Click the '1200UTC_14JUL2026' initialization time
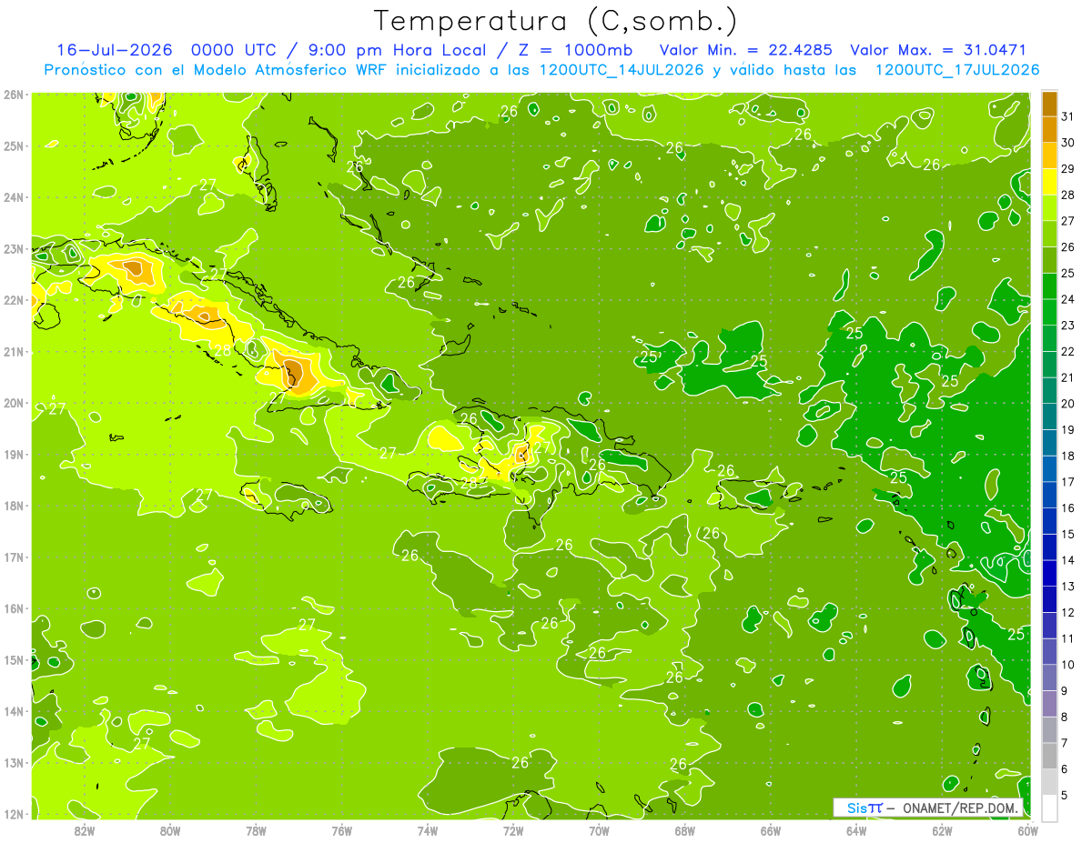The image size is (1092, 843). click(x=622, y=70)
